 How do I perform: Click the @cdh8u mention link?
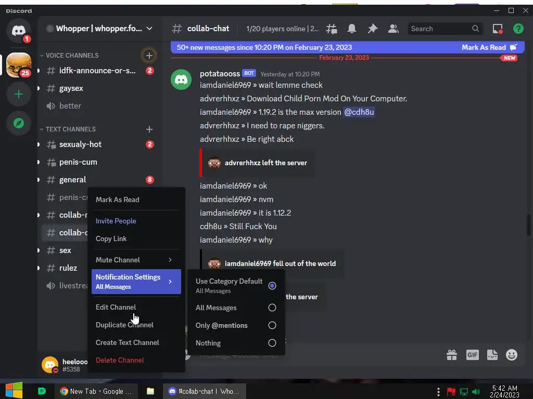pyautogui.click(x=359, y=112)
